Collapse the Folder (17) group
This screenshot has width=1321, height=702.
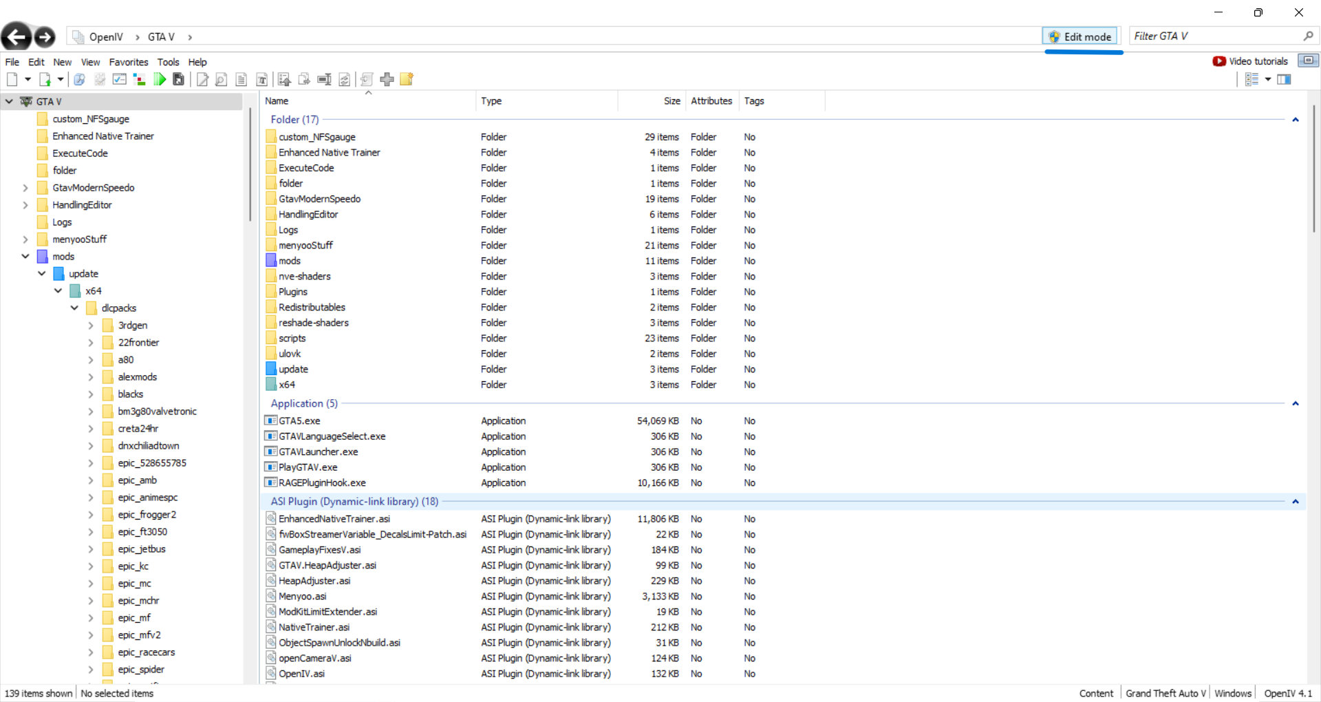(x=1296, y=120)
